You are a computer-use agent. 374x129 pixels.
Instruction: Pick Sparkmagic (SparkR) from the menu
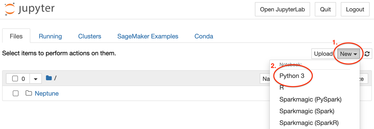[x=309, y=123]
